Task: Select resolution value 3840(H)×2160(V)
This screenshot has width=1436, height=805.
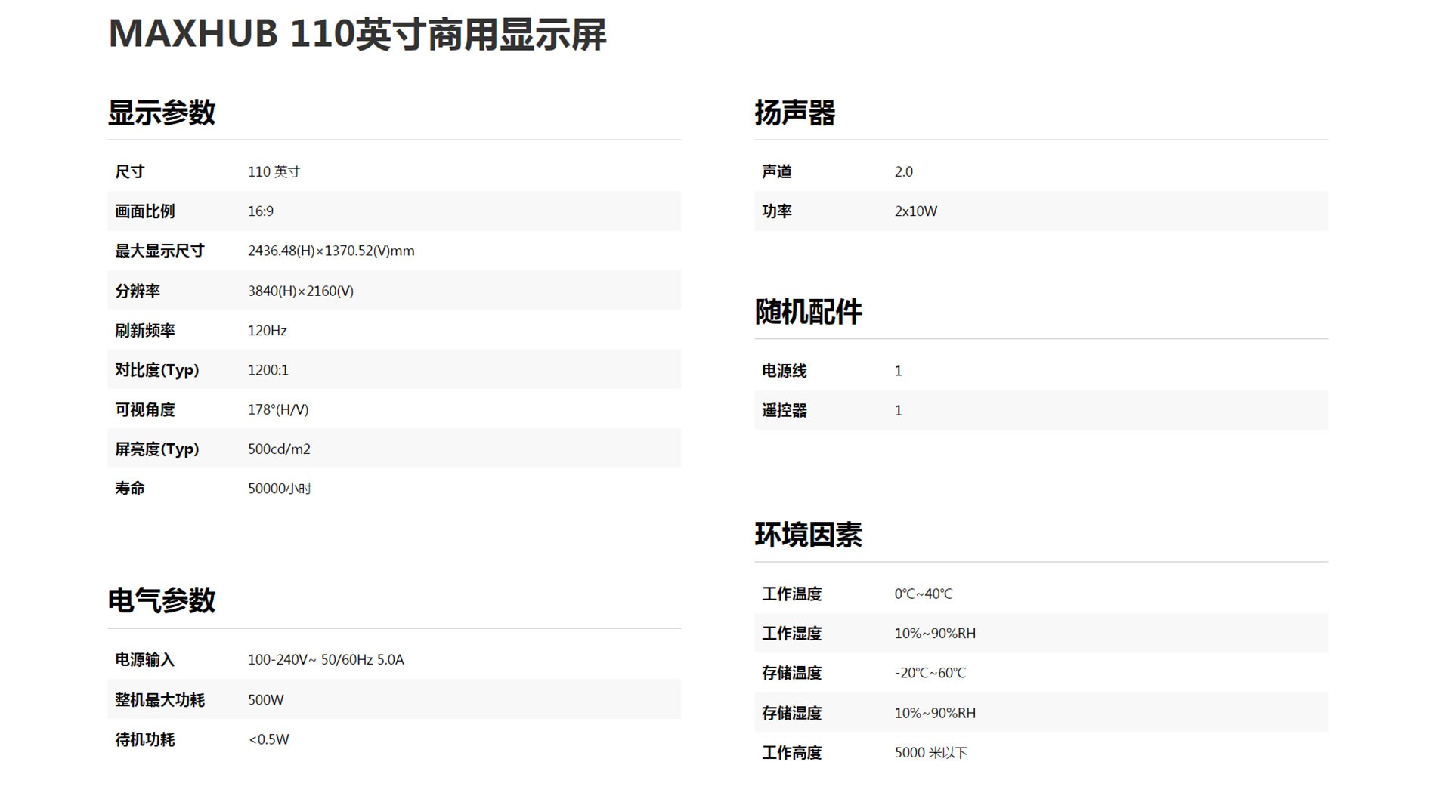Action: click(301, 291)
